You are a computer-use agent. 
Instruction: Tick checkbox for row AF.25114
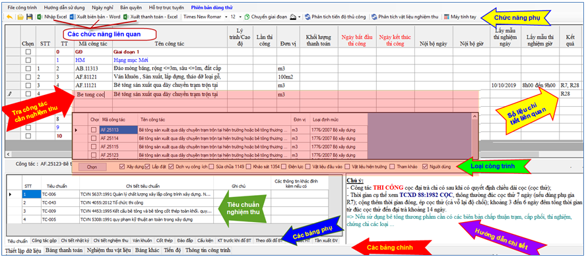click(x=94, y=138)
